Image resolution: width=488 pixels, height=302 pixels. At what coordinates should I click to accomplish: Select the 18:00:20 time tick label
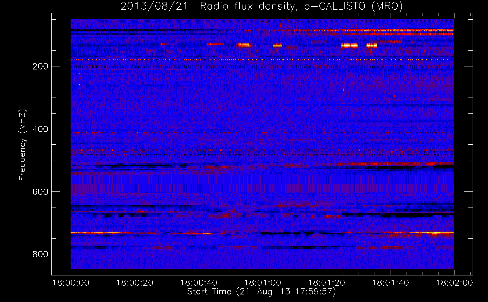tap(135, 283)
